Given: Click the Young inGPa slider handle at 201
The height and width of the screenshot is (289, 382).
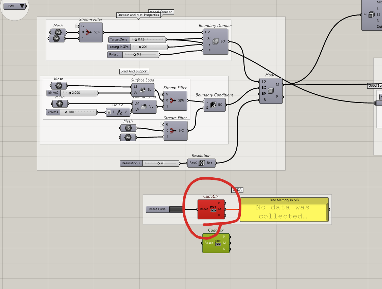Looking at the screenshot, I should (x=140, y=47).
